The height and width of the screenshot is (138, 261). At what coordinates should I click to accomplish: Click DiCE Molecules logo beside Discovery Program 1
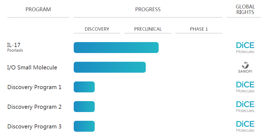pos(245,87)
